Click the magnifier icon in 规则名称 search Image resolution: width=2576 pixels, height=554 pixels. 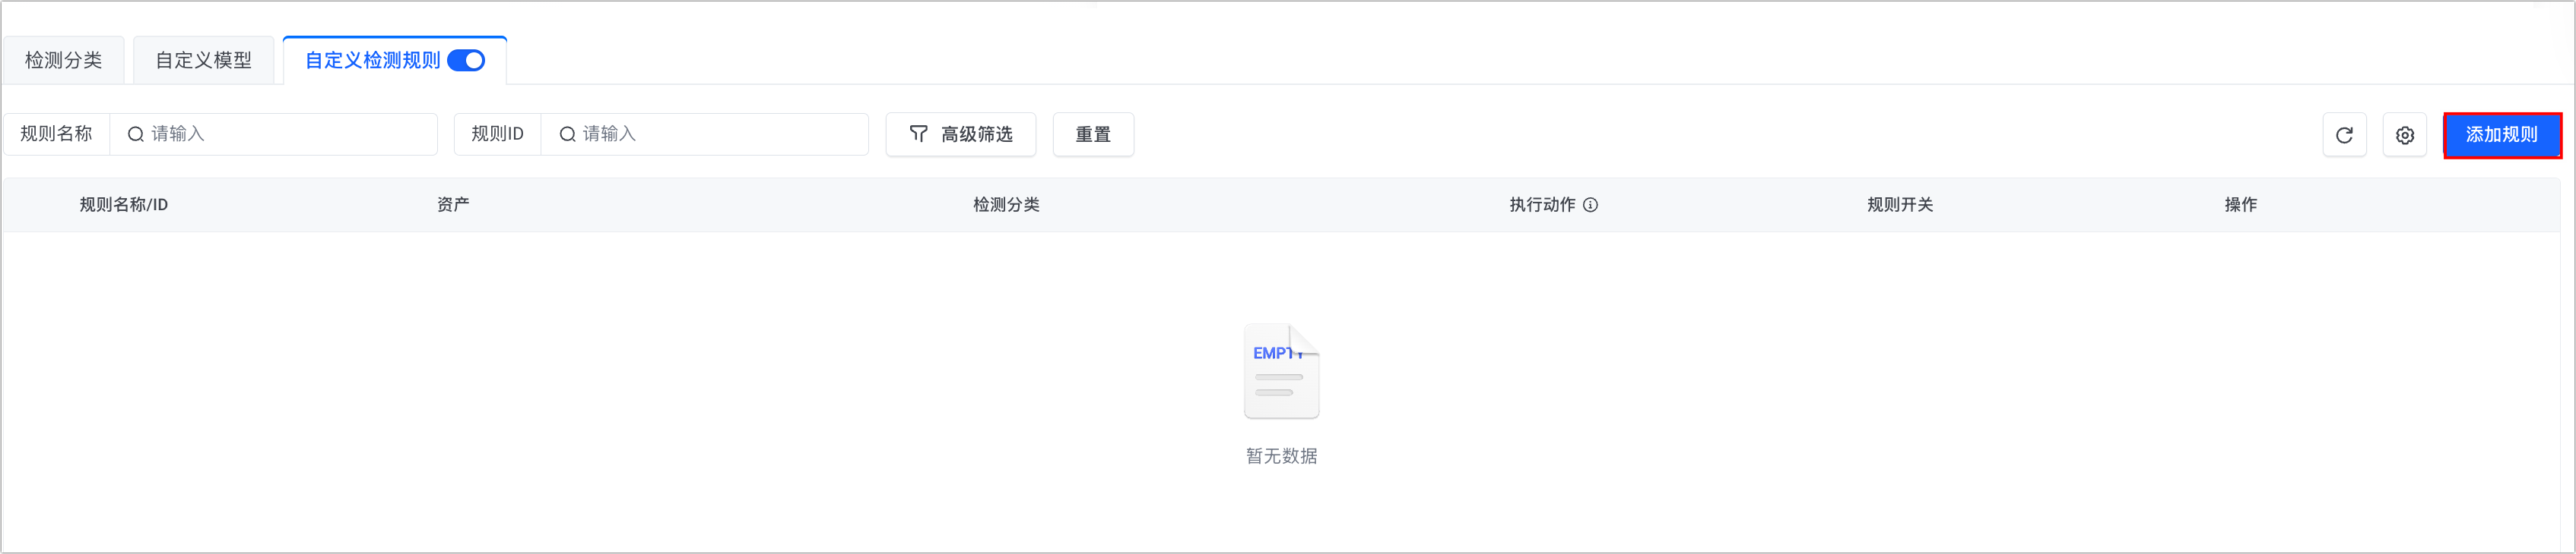136,134
